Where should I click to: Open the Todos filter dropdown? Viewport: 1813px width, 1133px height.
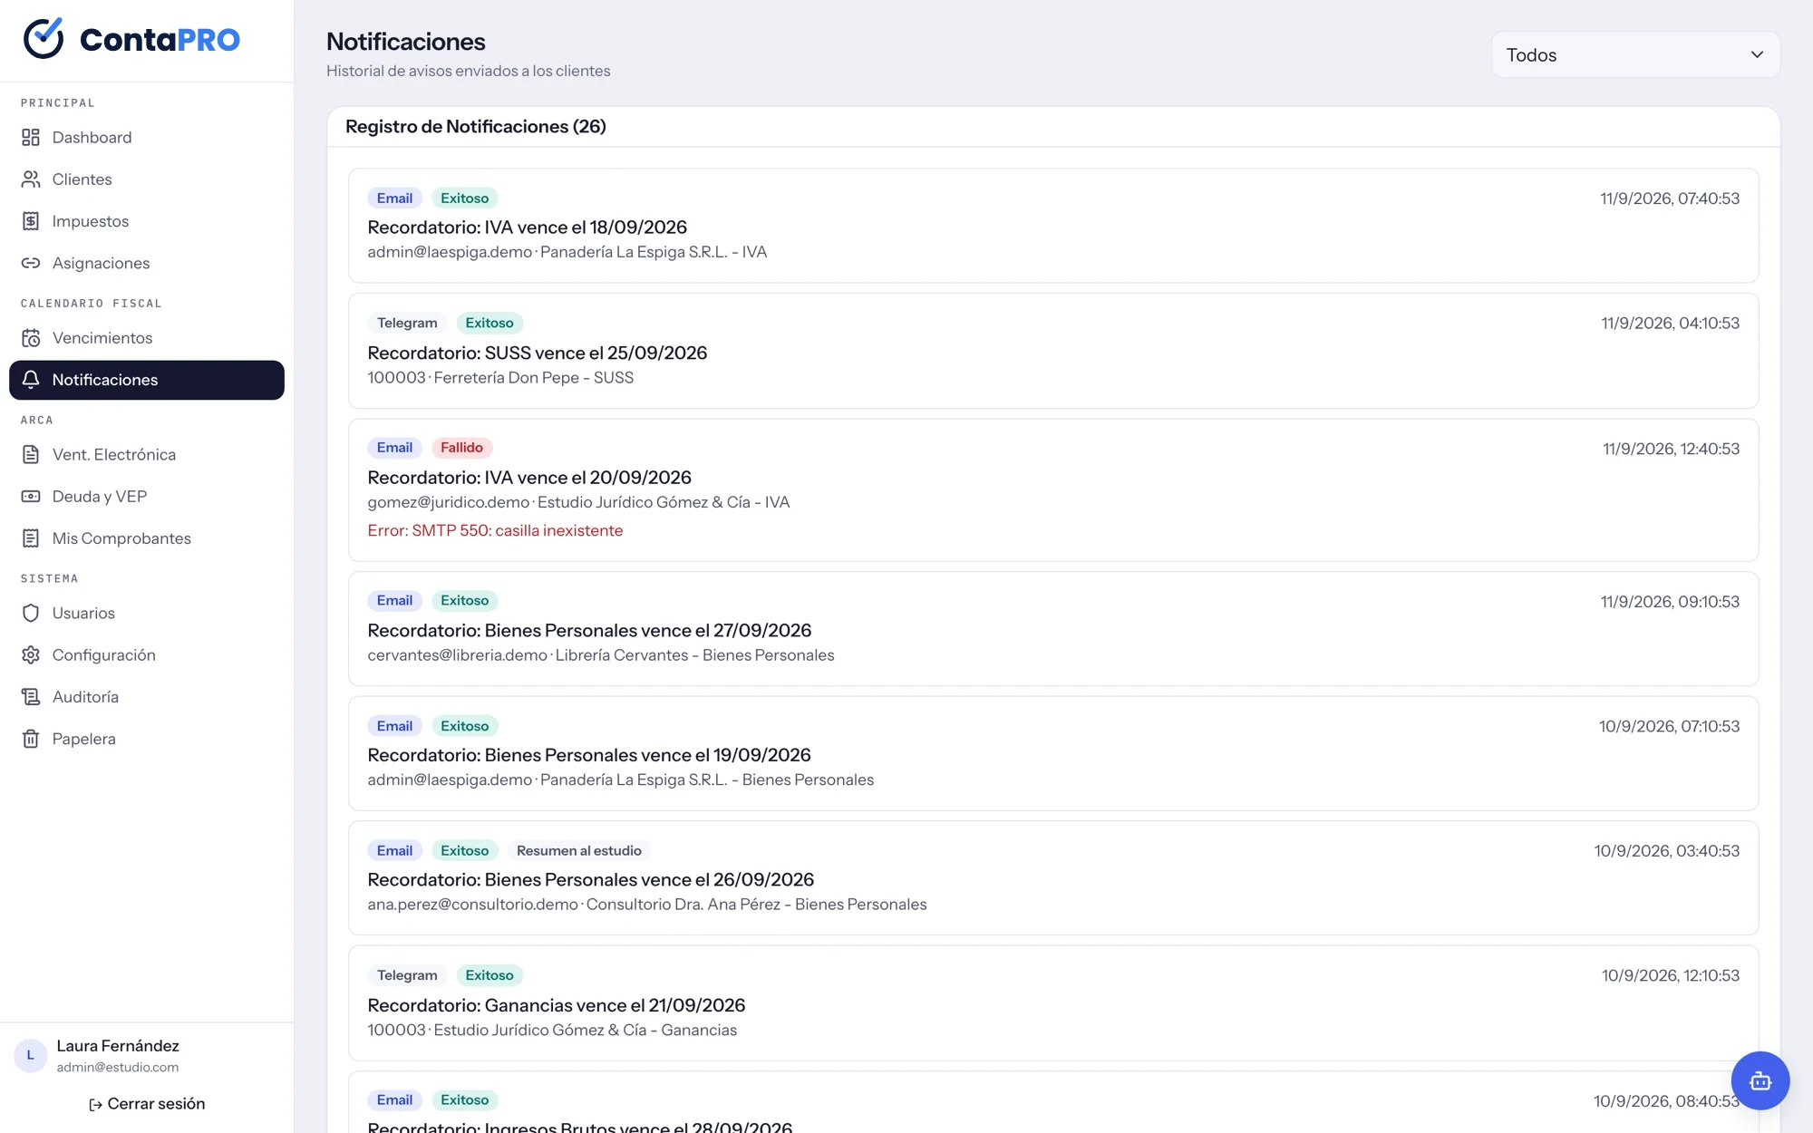pos(1635,55)
